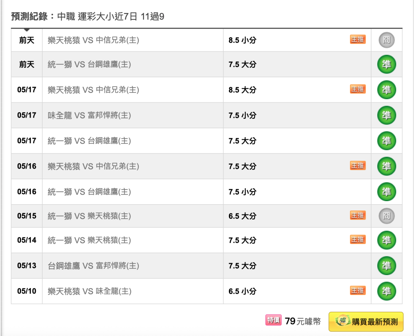Viewport: 414px width, 336px height.
Task: Click the grey status icon for 前天 樂天桃猿 row
Action: (x=386, y=40)
